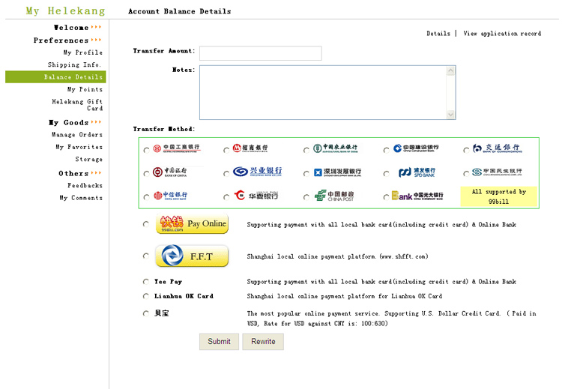This screenshot has height=389, width=562.
Task: Select the F.F.T radio button
Action: (145, 256)
